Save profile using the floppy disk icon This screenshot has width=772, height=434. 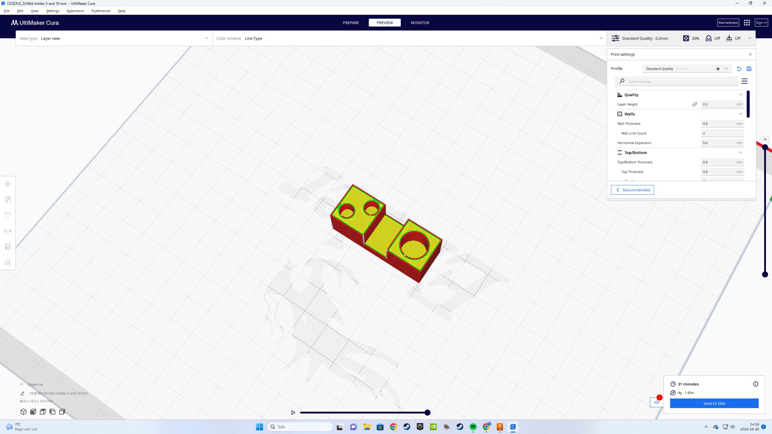point(749,69)
